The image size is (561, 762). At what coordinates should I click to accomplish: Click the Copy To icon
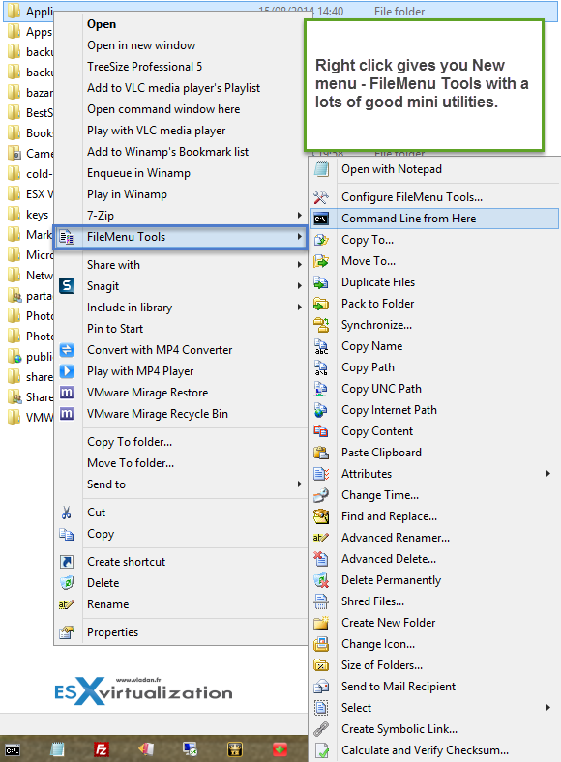[321, 240]
